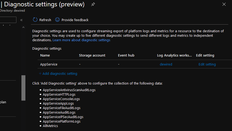
Task: Click the circular Refresh arrow icon
Action: coord(35,20)
